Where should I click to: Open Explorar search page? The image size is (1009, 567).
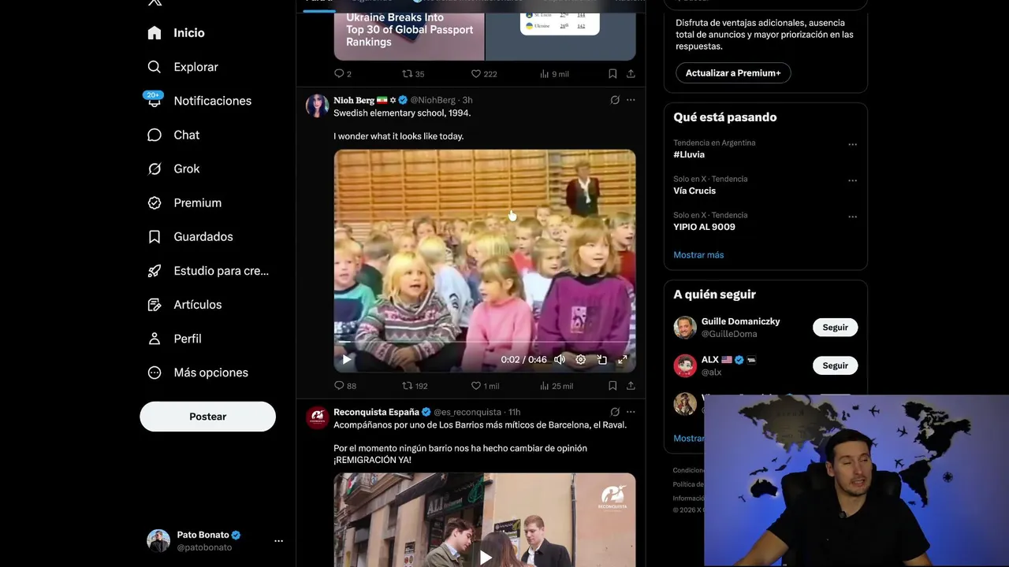click(183, 67)
